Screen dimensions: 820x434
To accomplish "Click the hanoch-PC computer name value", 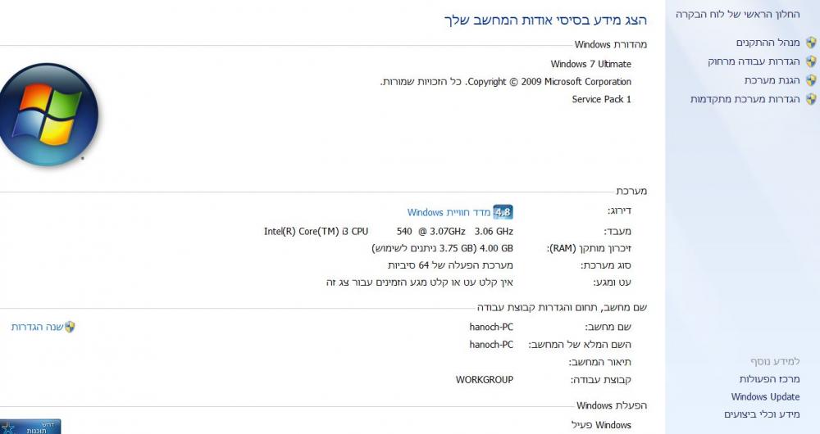I will (491, 327).
